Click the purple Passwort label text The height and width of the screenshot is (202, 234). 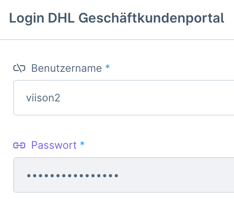54,145
